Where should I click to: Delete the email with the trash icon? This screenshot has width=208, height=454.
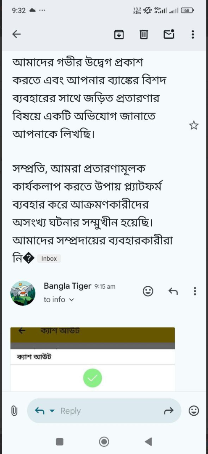coord(144,34)
